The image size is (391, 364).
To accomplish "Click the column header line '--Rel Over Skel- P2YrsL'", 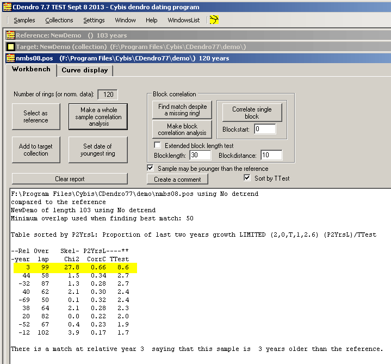I will [70, 251].
